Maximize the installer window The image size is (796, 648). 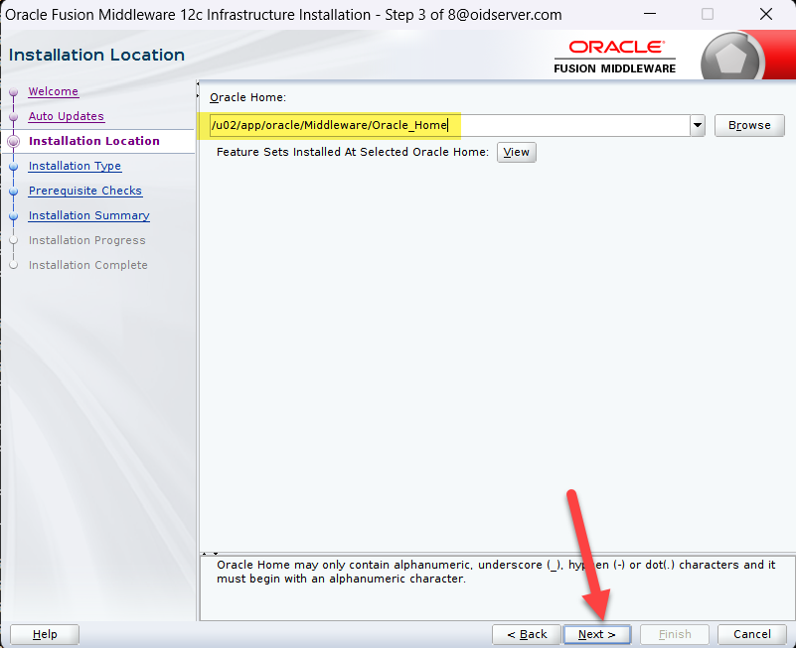click(708, 15)
